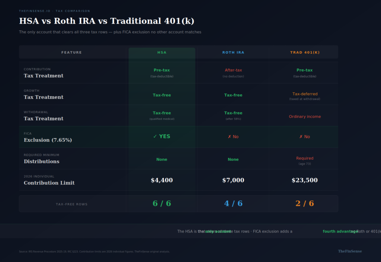Select the HSA column header tab
Screen dimensions: 381x262
(161, 52)
